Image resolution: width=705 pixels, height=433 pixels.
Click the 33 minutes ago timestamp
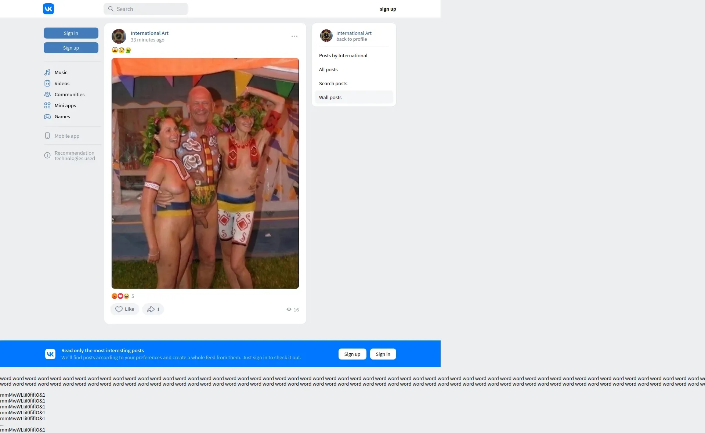pos(148,40)
